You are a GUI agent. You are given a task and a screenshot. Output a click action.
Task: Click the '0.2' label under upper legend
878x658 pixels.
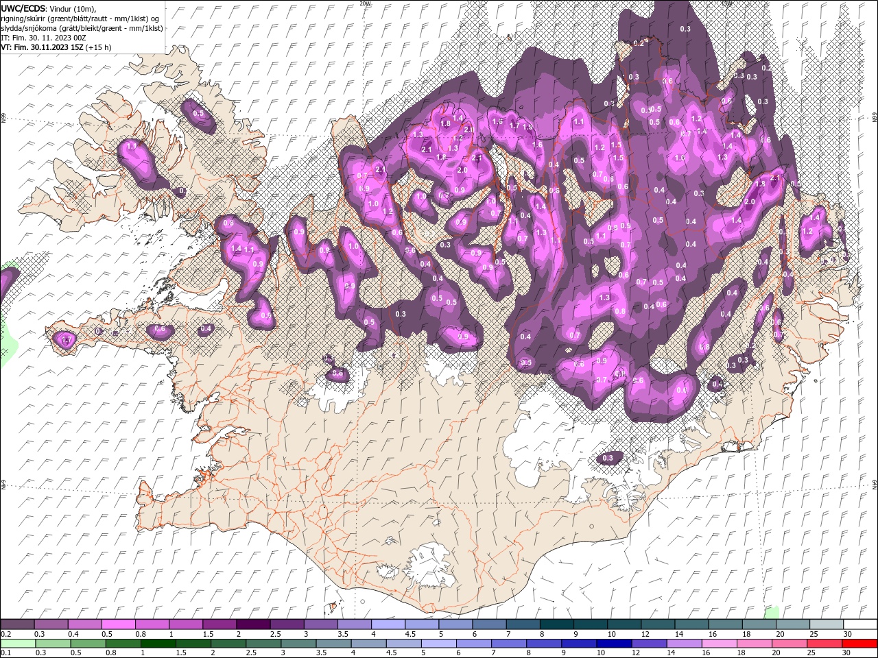tap(5, 634)
